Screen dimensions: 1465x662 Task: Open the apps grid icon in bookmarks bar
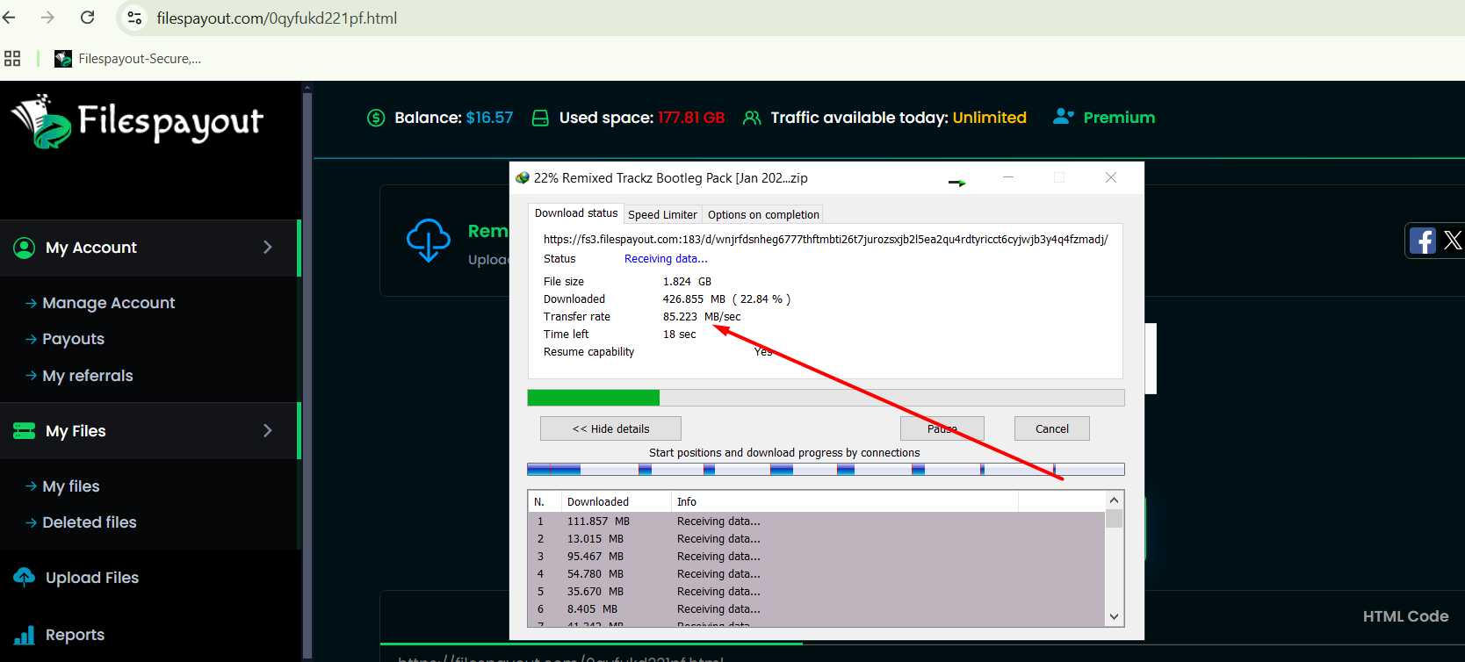[x=12, y=59]
